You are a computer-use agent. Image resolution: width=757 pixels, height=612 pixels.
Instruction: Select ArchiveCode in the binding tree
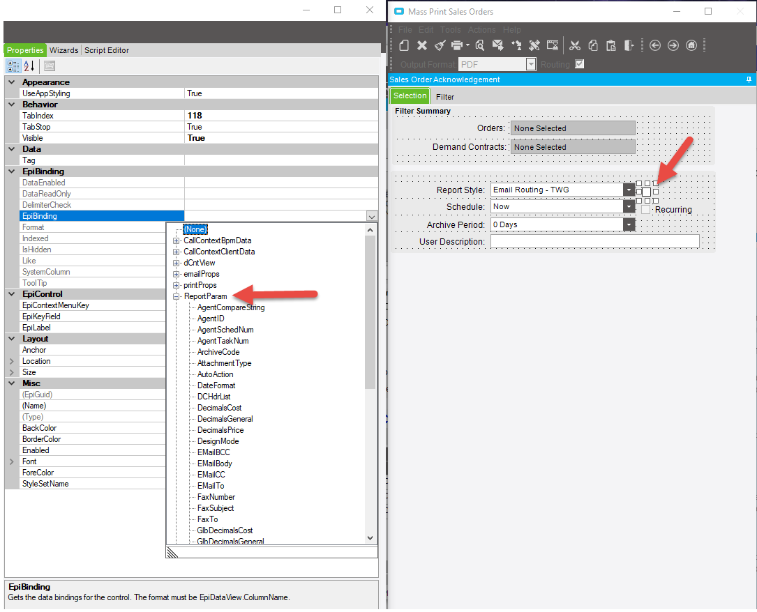218,352
